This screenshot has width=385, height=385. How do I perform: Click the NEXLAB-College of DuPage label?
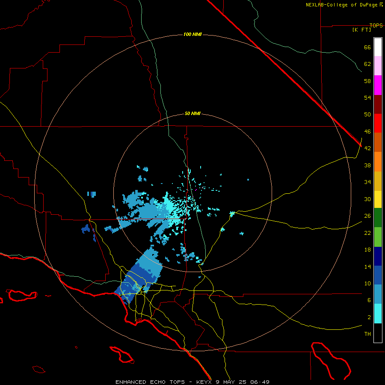point(342,5)
